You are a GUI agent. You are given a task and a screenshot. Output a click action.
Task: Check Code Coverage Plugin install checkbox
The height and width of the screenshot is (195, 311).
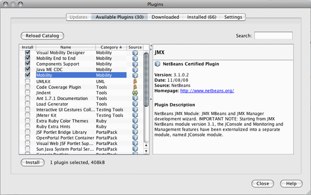point(28,87)
